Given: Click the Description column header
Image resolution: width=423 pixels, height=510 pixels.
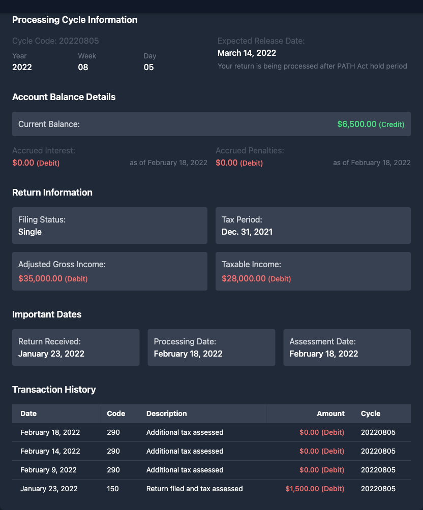Looking at the screenshot, I should [x=167, y=413].
